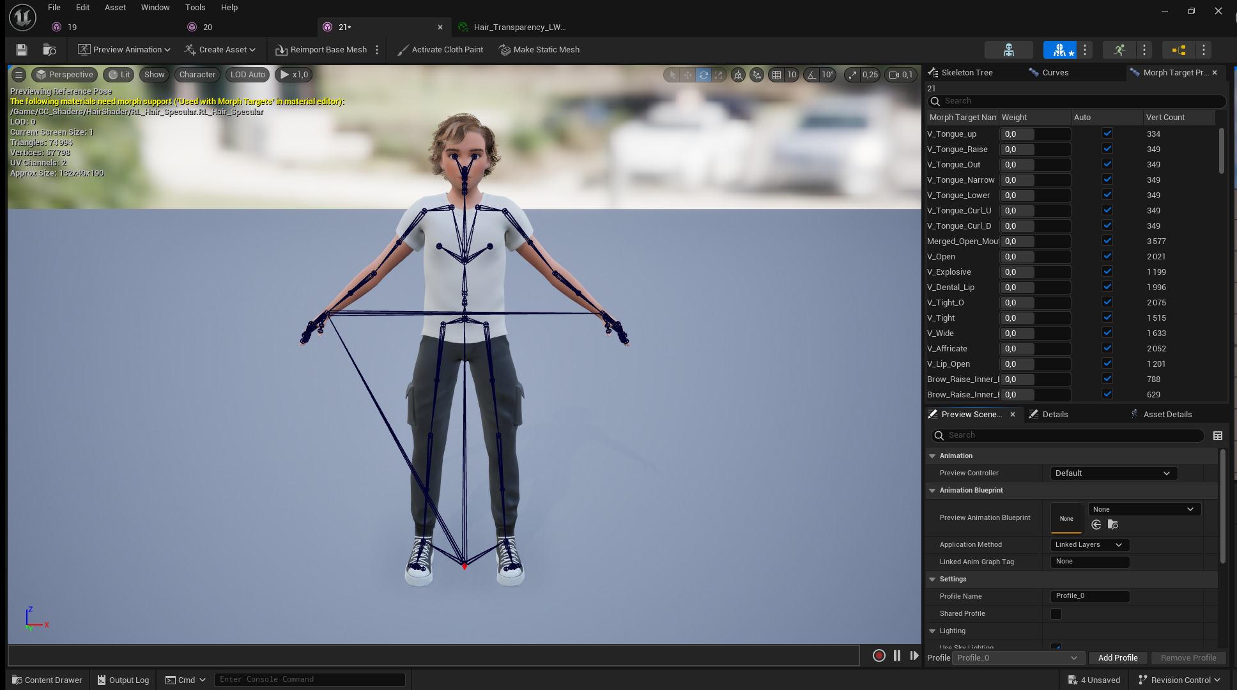Click the Morph Target search field
The height and width of the screenshot is (690, 1237).
point(1077,101)
